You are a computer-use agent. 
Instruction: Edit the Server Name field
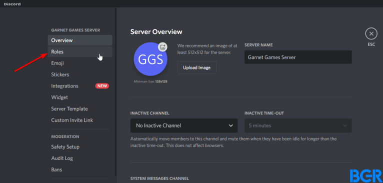298,57
